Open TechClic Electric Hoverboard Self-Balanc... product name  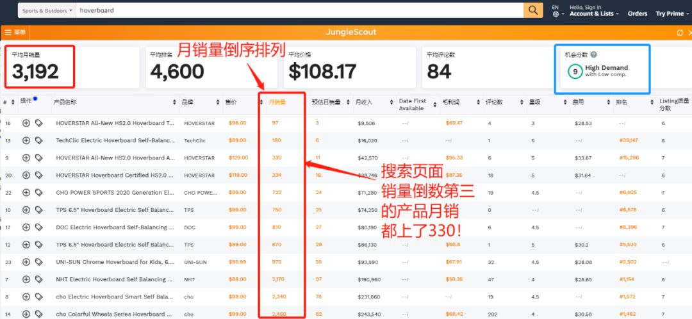tap(115, 140)
